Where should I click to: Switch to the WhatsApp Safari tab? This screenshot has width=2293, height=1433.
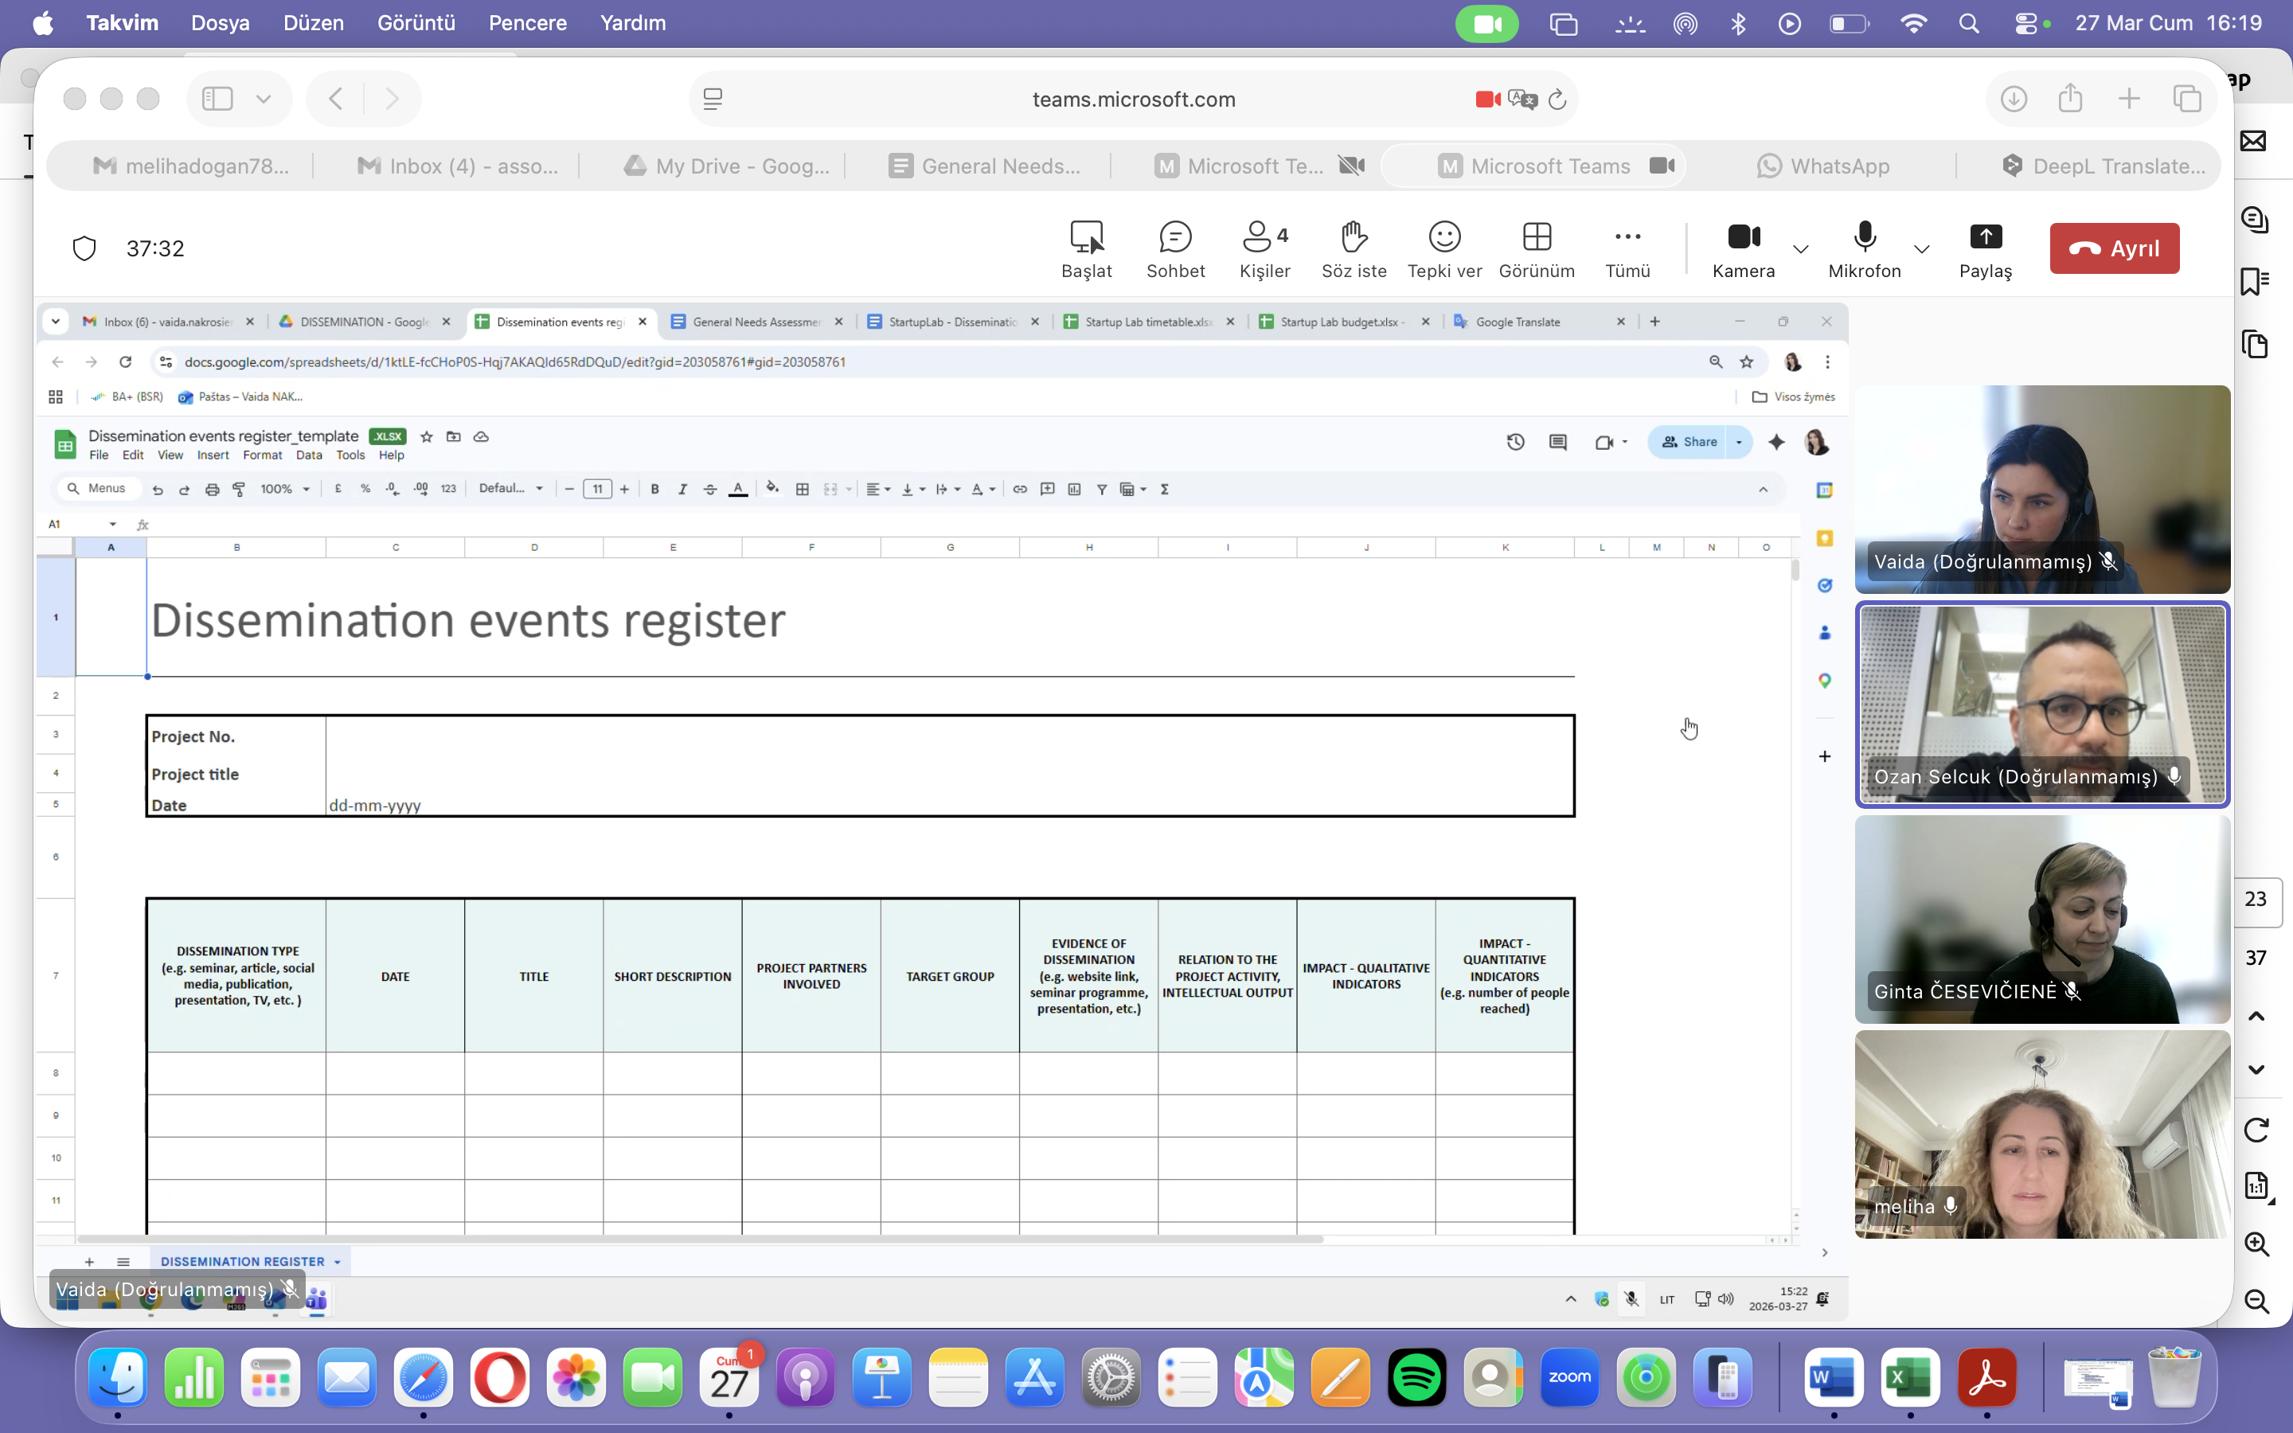tap(1822, 166)
